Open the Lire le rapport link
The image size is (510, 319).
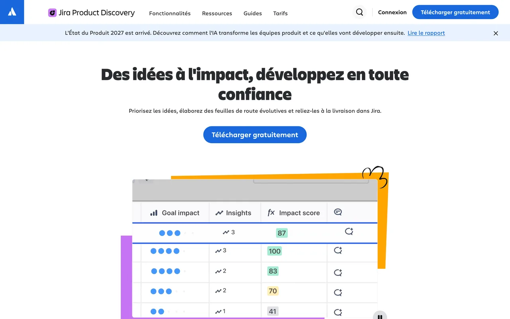(426, 33)
